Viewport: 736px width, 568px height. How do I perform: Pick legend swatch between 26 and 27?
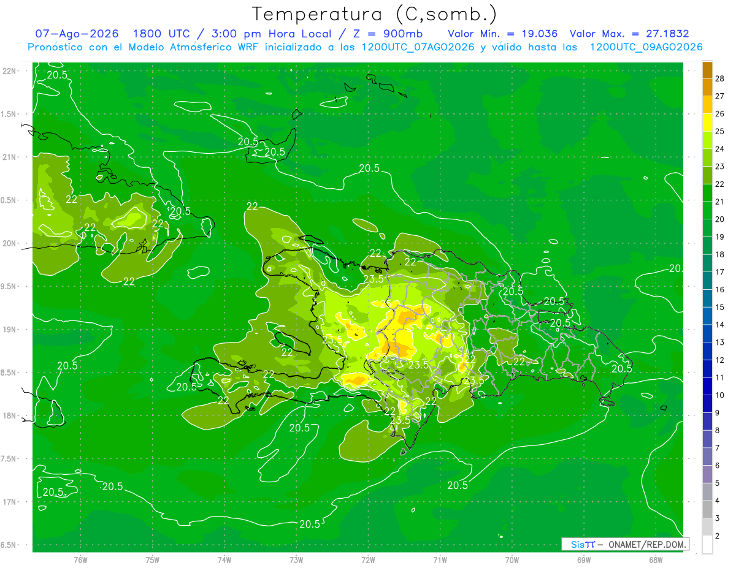[x=707, y=105]
